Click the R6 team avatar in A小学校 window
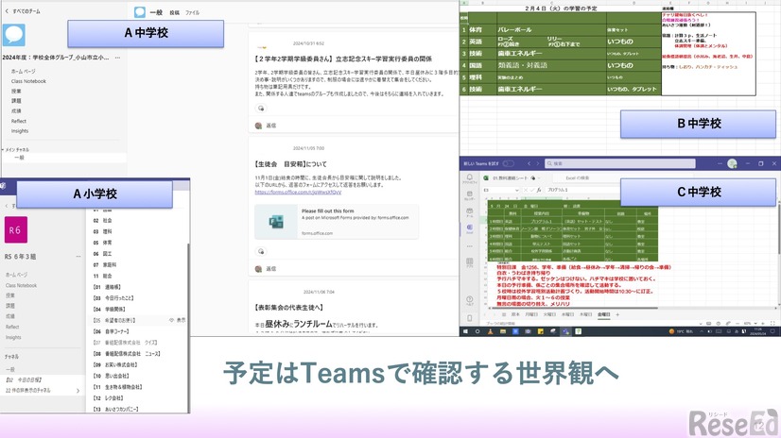Viewport: 781px width, 438px height. (16, 230)
